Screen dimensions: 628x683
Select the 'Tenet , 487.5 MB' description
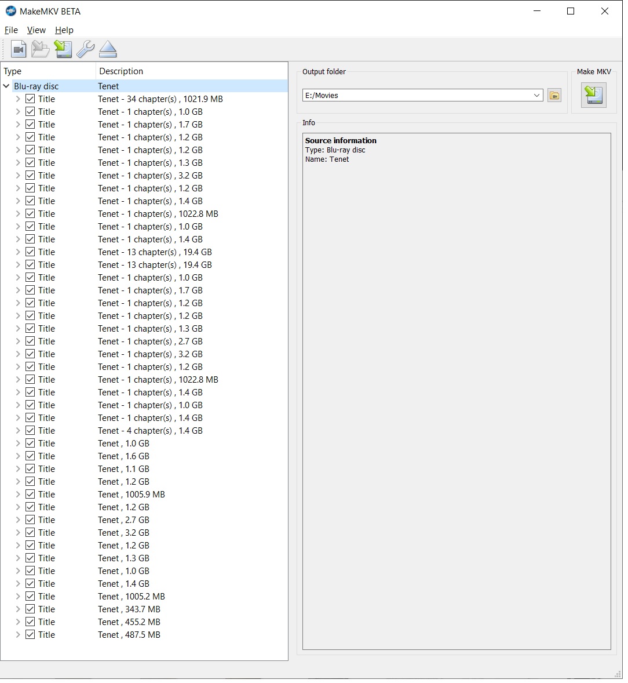[x=129, y=635]
